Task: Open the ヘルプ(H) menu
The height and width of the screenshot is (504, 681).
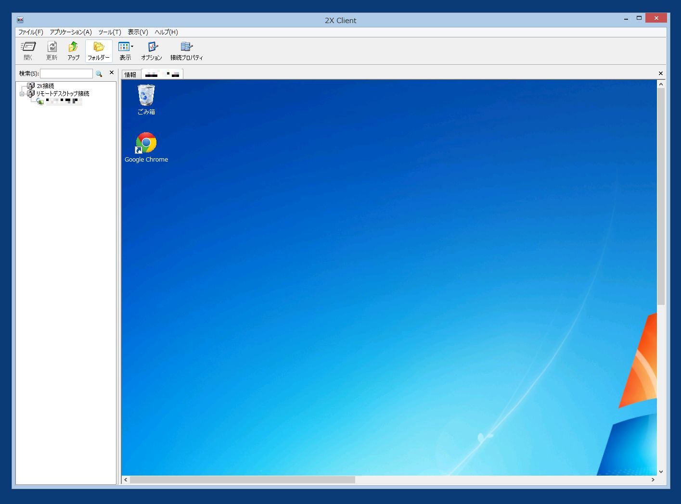Action: coord(166,32)
